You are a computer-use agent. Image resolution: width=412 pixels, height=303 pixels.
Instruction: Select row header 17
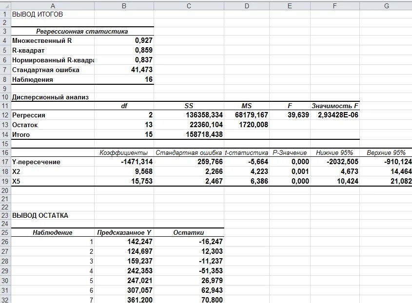pyautogui.click(x=5, y=162)
